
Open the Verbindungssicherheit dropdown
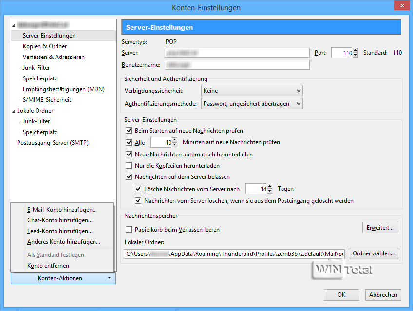click(x=252, y=91)
